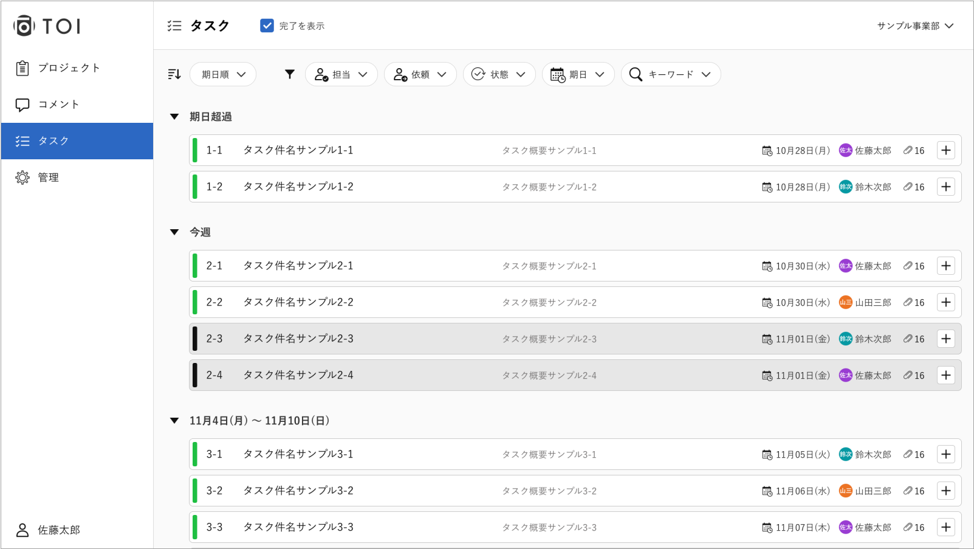Collapse the 今週 task group
974x549 pixels.
point(174,232)
